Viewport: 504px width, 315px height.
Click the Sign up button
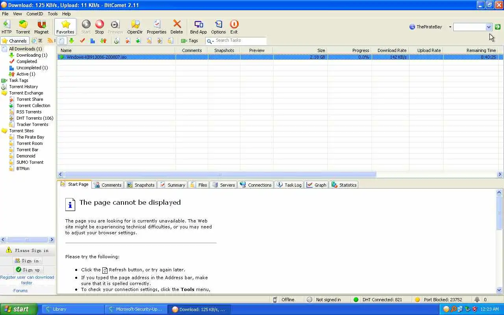(28, 270)
